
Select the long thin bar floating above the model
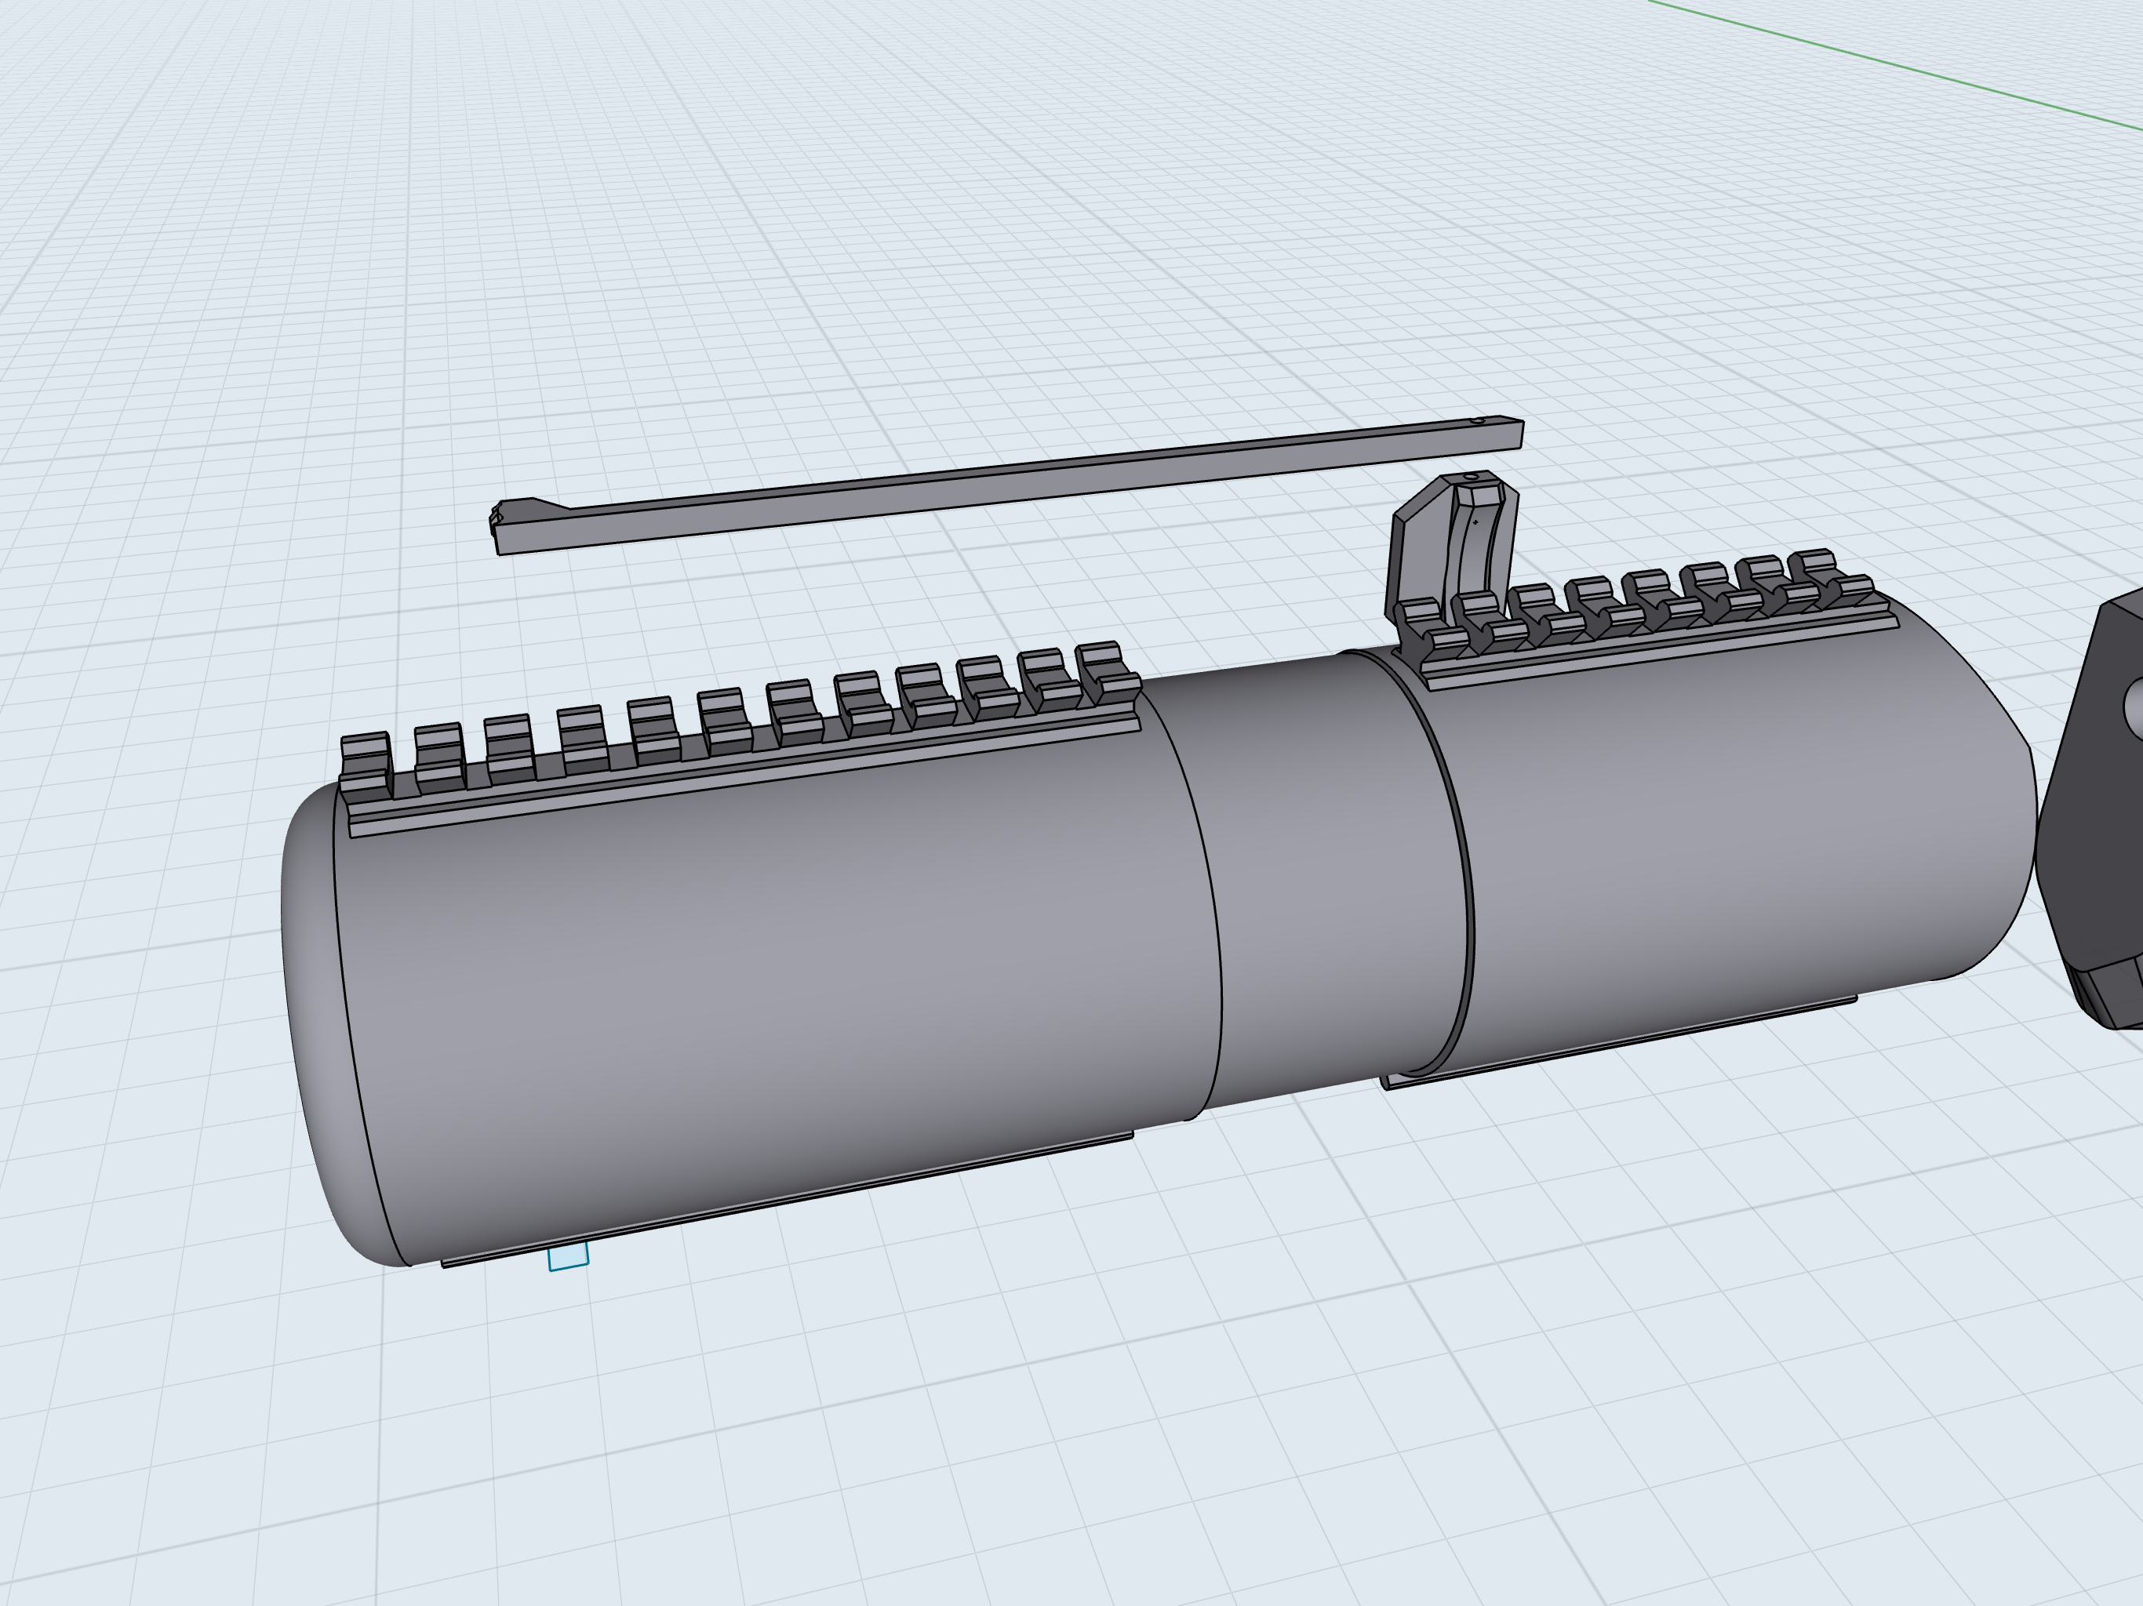1007,486
